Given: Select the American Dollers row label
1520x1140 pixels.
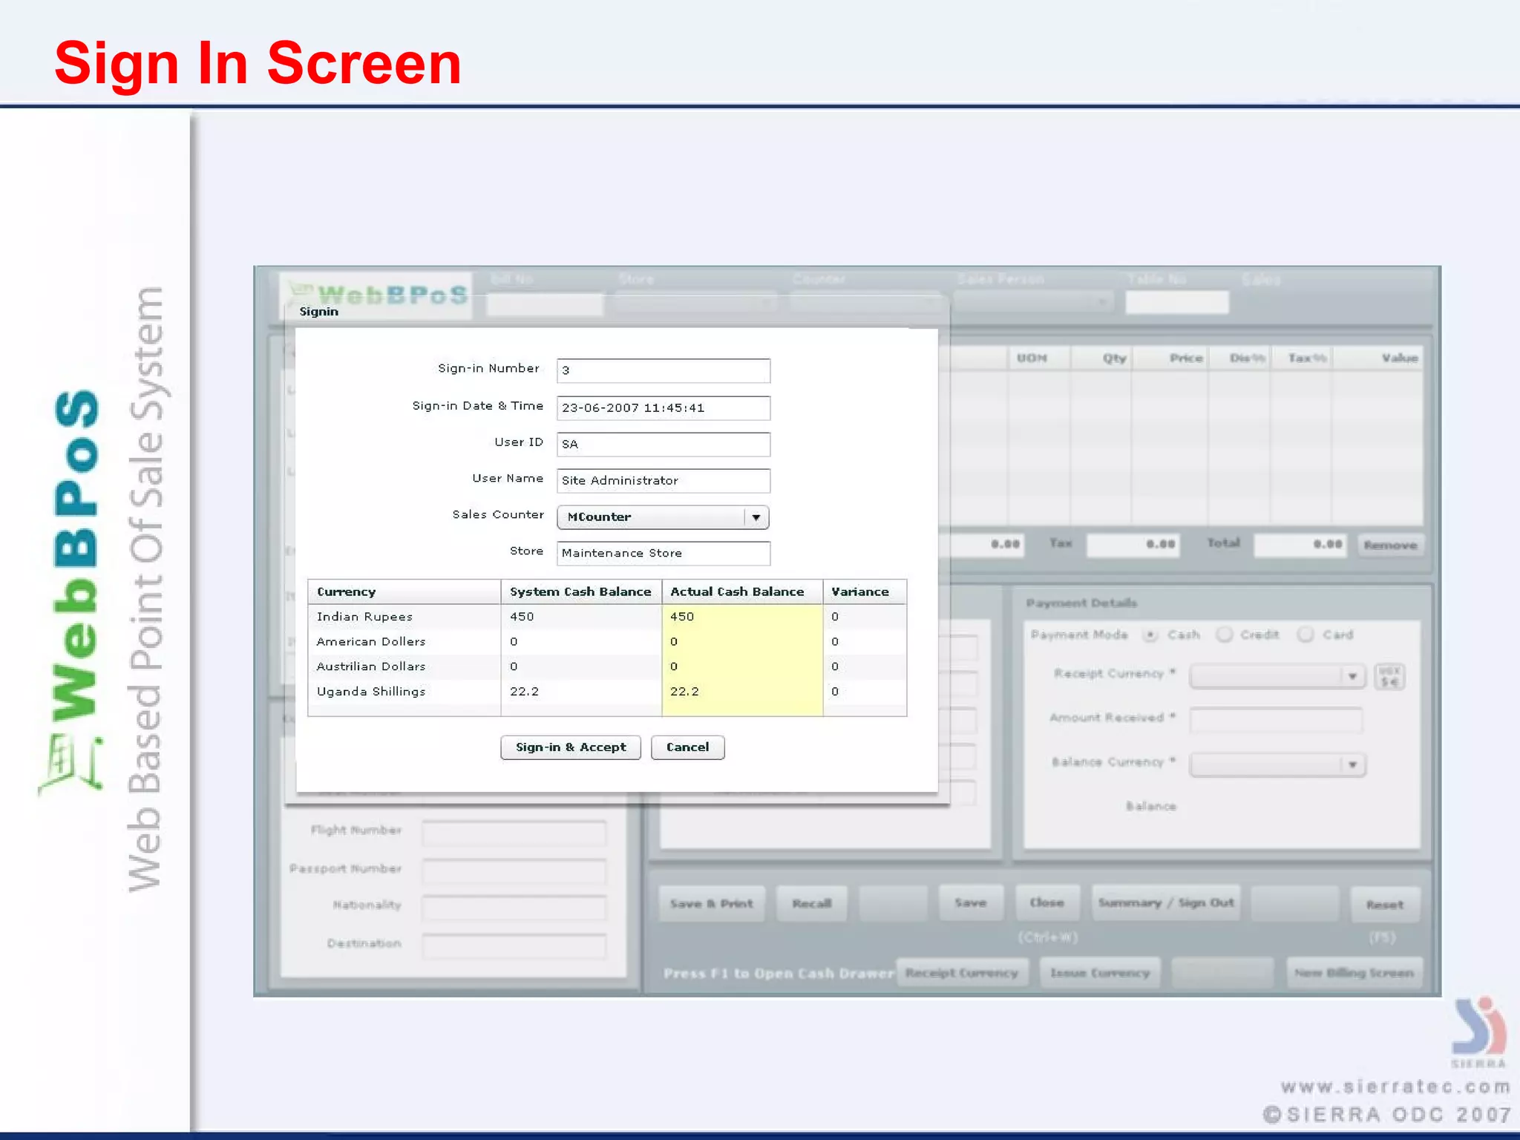Looking at the screenshot, I should click(371, 642).
